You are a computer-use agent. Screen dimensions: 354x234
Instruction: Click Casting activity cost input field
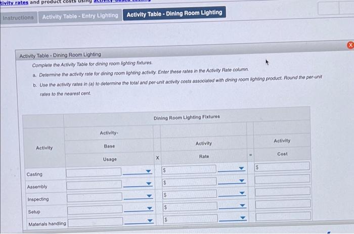pos(282,166)
